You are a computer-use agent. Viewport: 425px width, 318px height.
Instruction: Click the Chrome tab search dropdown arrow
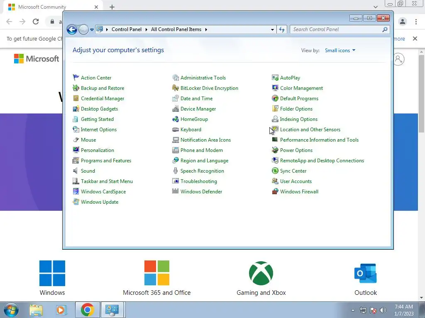tap(375, 7)
